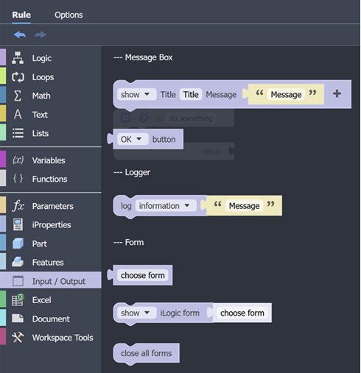The height and width of the screenshot is (373, 361).
Task: Click the Message text field in show block
Action: click(x=286, y=94)
